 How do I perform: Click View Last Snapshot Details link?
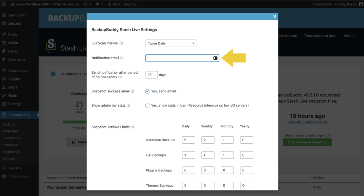[x=307, y=122]
